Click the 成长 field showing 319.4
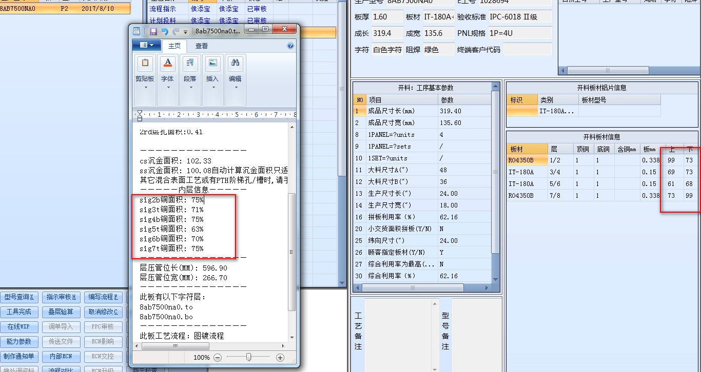Image resolution: width=701 pixels, height=372 pixels. [387, 33]
